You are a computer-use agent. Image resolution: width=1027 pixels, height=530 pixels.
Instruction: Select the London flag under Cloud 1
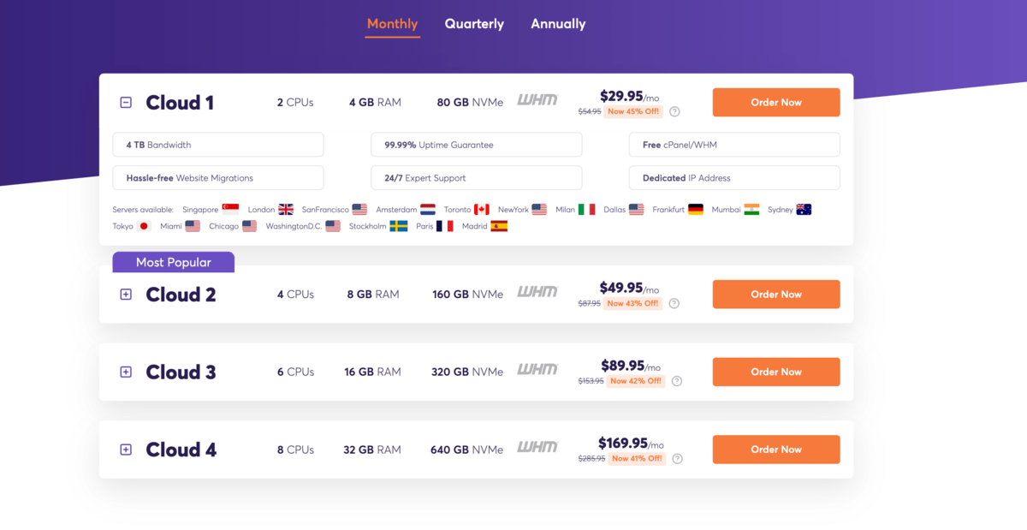tap(287, 208)
